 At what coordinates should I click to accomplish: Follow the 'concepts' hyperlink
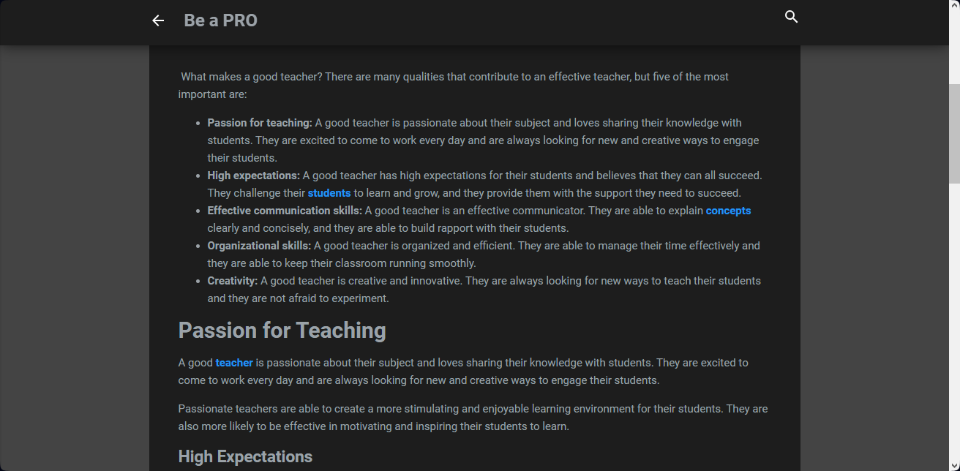coord(728,211)
